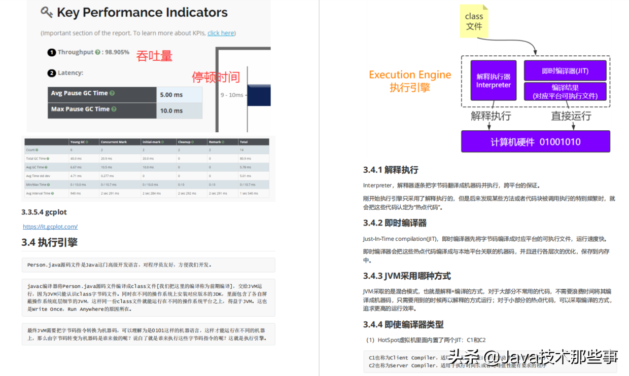
Task: Click the paragraph starting 'Just-In-Time compilation(JIT)'
Action: coord(485,239)
